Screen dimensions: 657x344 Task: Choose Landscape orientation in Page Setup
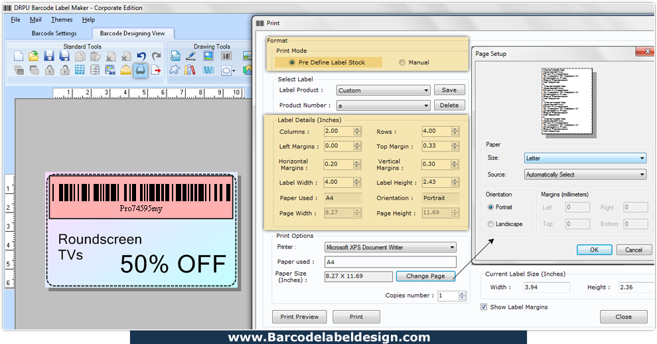click(x=490, y=224)
